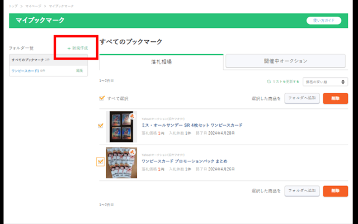Click 編集 next to ワンピースカード1 folder
This screenshot has width=358, height=224.
(x=79, y=71)
